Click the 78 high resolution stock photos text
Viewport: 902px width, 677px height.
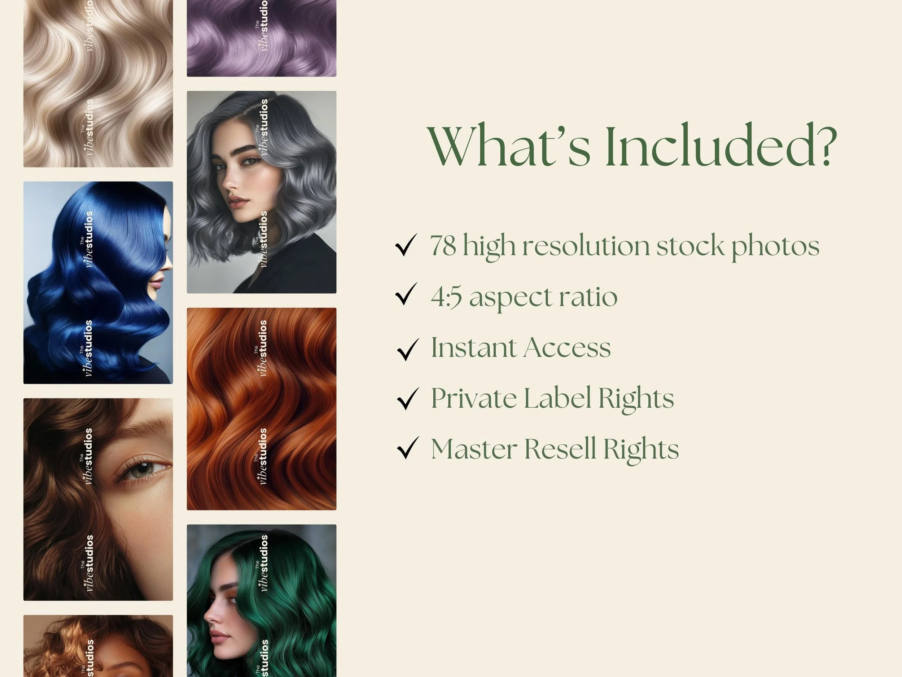(x=625, y=247)
